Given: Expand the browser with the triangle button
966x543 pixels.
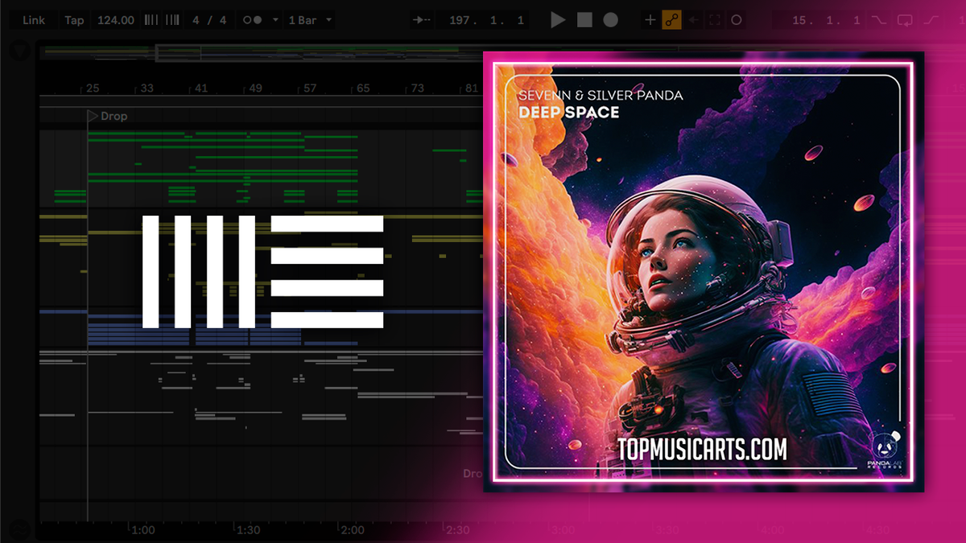Looking at the screenshot, I should click(x=19, y=51).
